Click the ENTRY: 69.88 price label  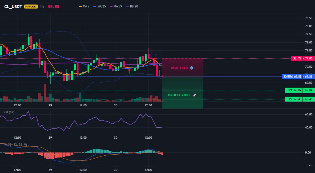292,77
